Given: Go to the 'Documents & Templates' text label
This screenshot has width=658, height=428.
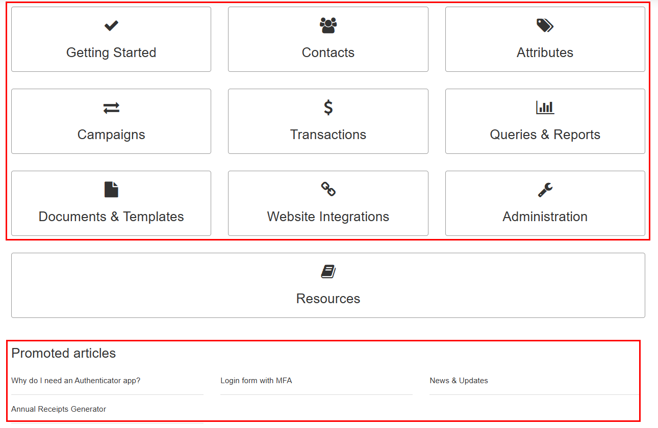Looking at the screenshot, I should pos(111,217).
